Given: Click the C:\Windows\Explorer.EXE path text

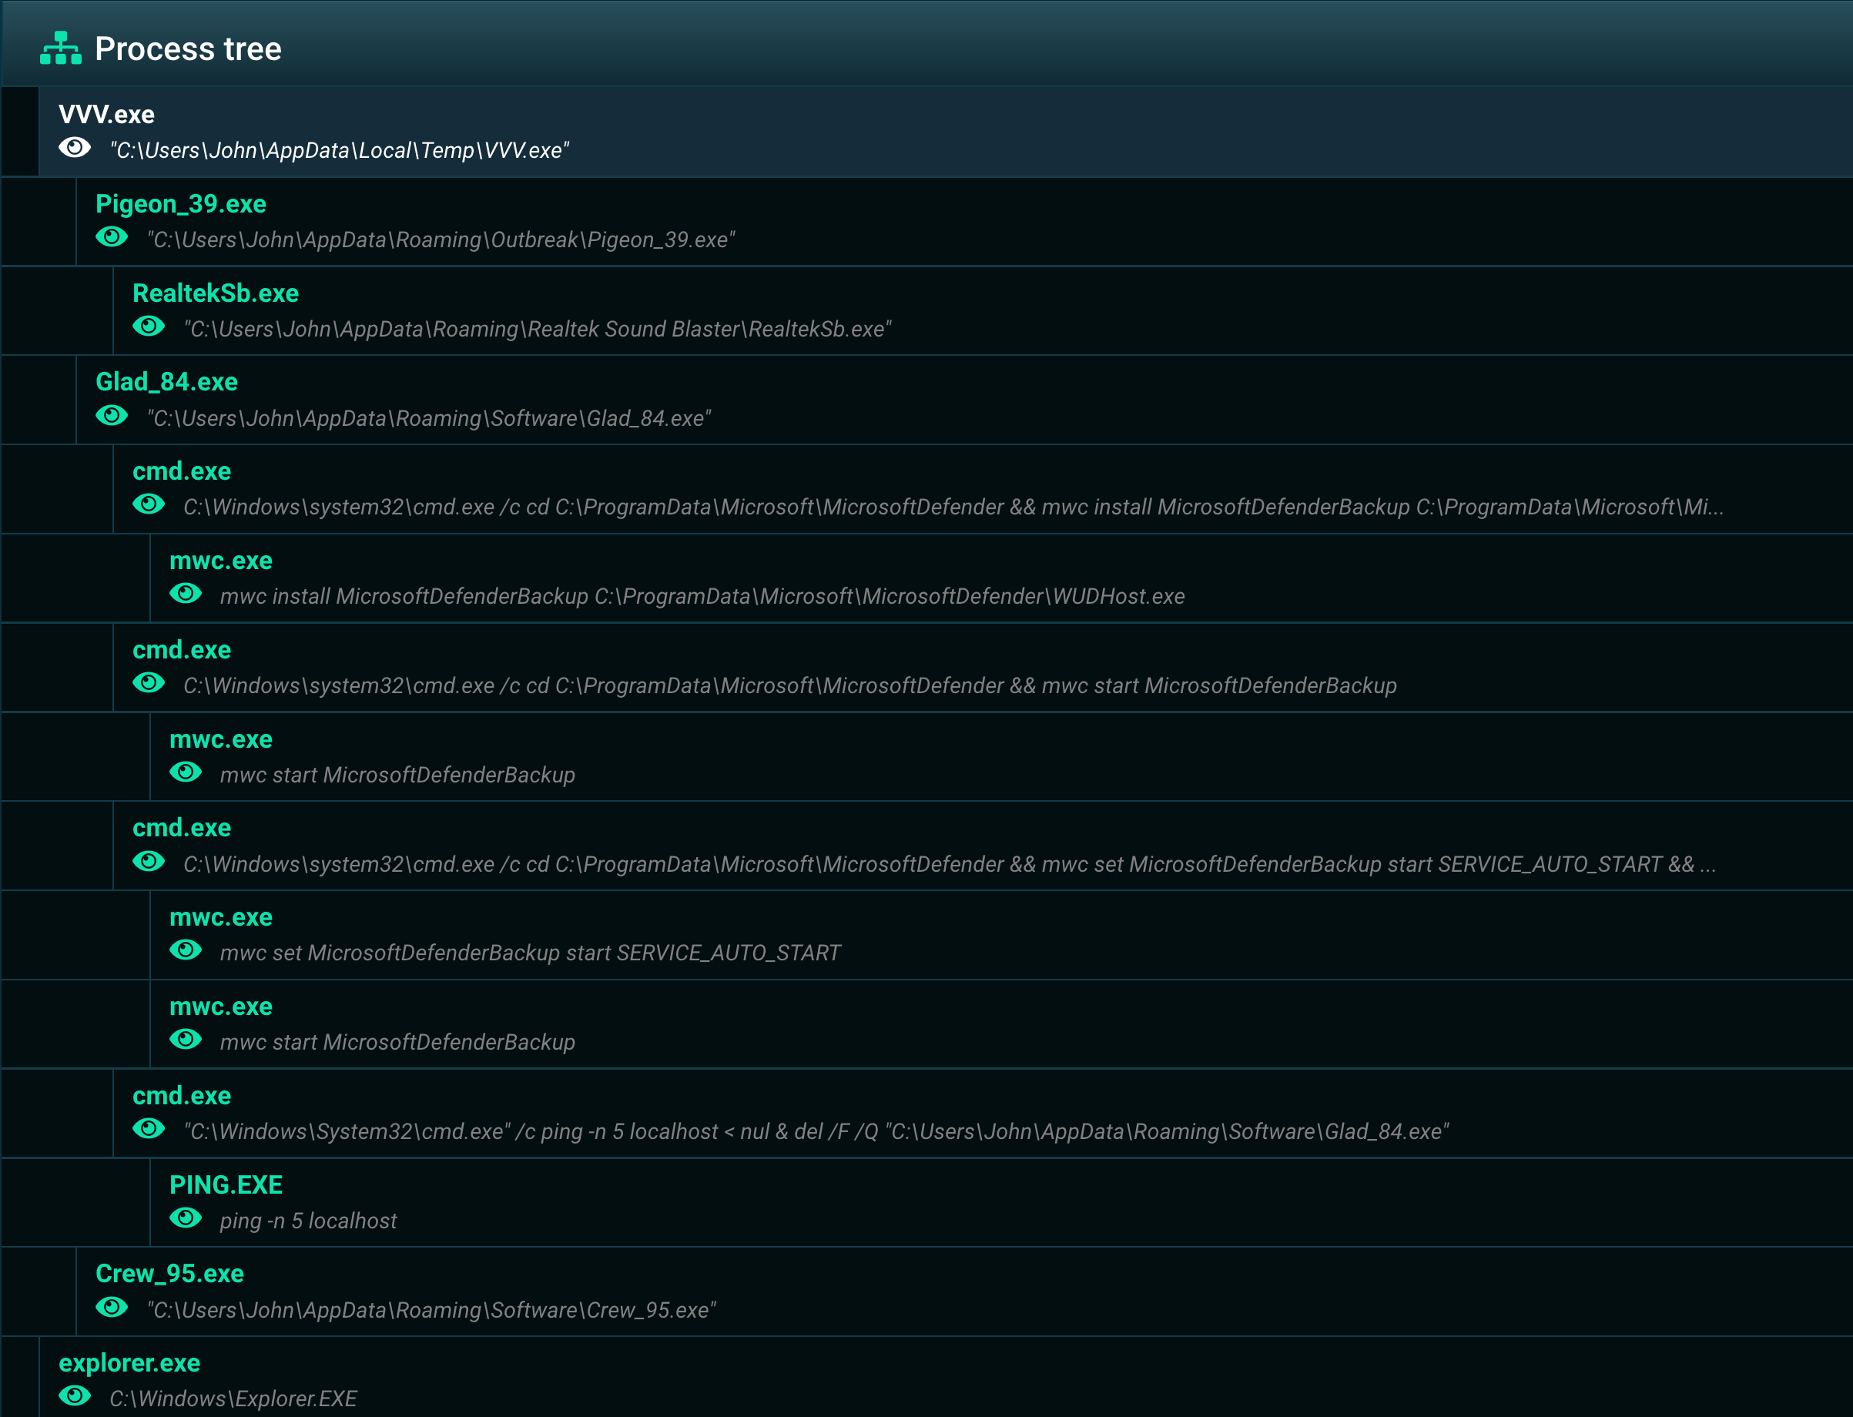Looking at the screenshot, I should (233, 1399).
